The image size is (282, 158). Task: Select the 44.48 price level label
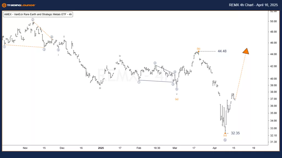222,51
